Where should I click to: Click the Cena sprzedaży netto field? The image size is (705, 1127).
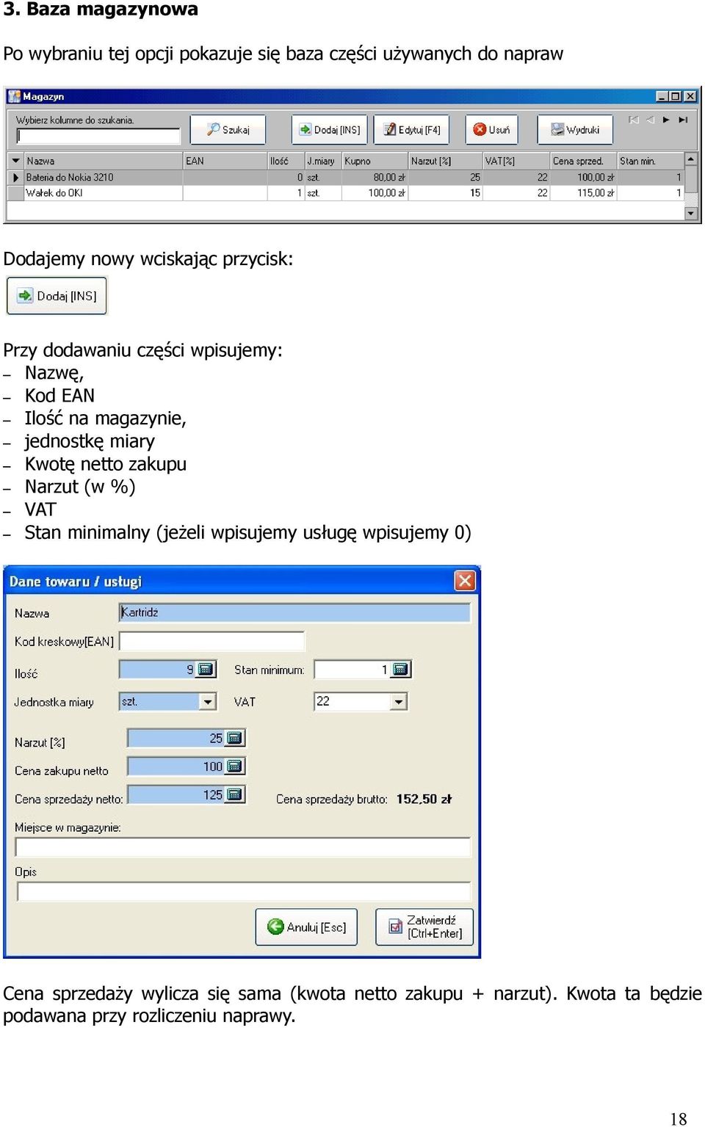(176, 794)
